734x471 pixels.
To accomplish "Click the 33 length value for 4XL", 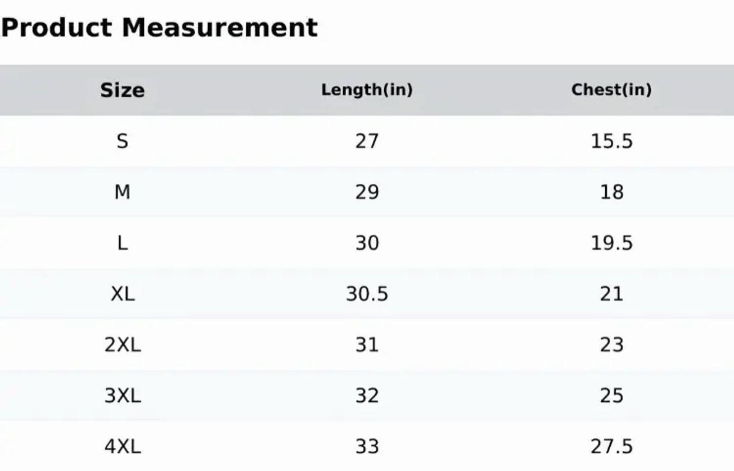I will (367, 447).
